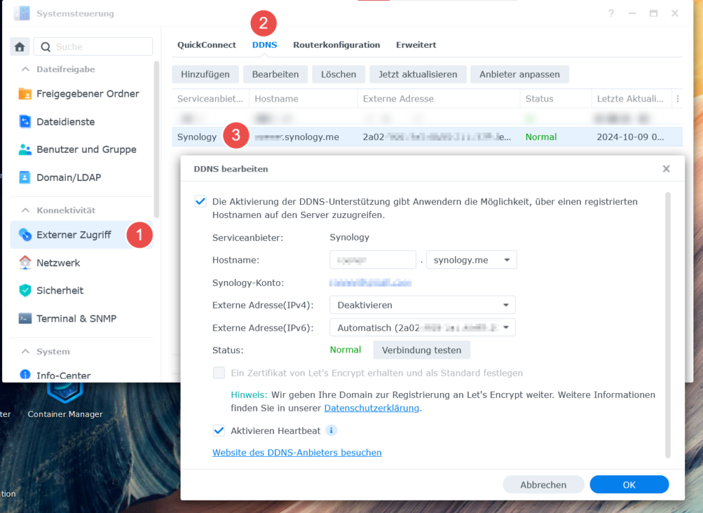Screen dimensions: 703x513
Task: Switch to the Erweitert tab
Action: click(x=416, y=45)
